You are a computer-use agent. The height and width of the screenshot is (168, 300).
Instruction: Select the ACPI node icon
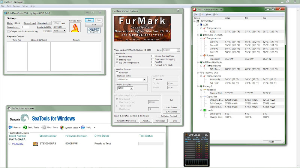tap(201, 25)
